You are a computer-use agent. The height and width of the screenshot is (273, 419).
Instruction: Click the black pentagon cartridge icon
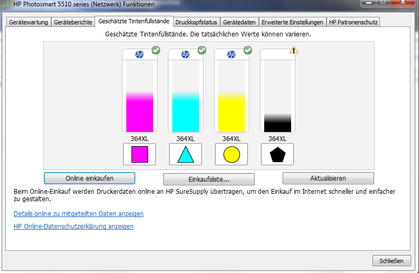pos(277,154)
